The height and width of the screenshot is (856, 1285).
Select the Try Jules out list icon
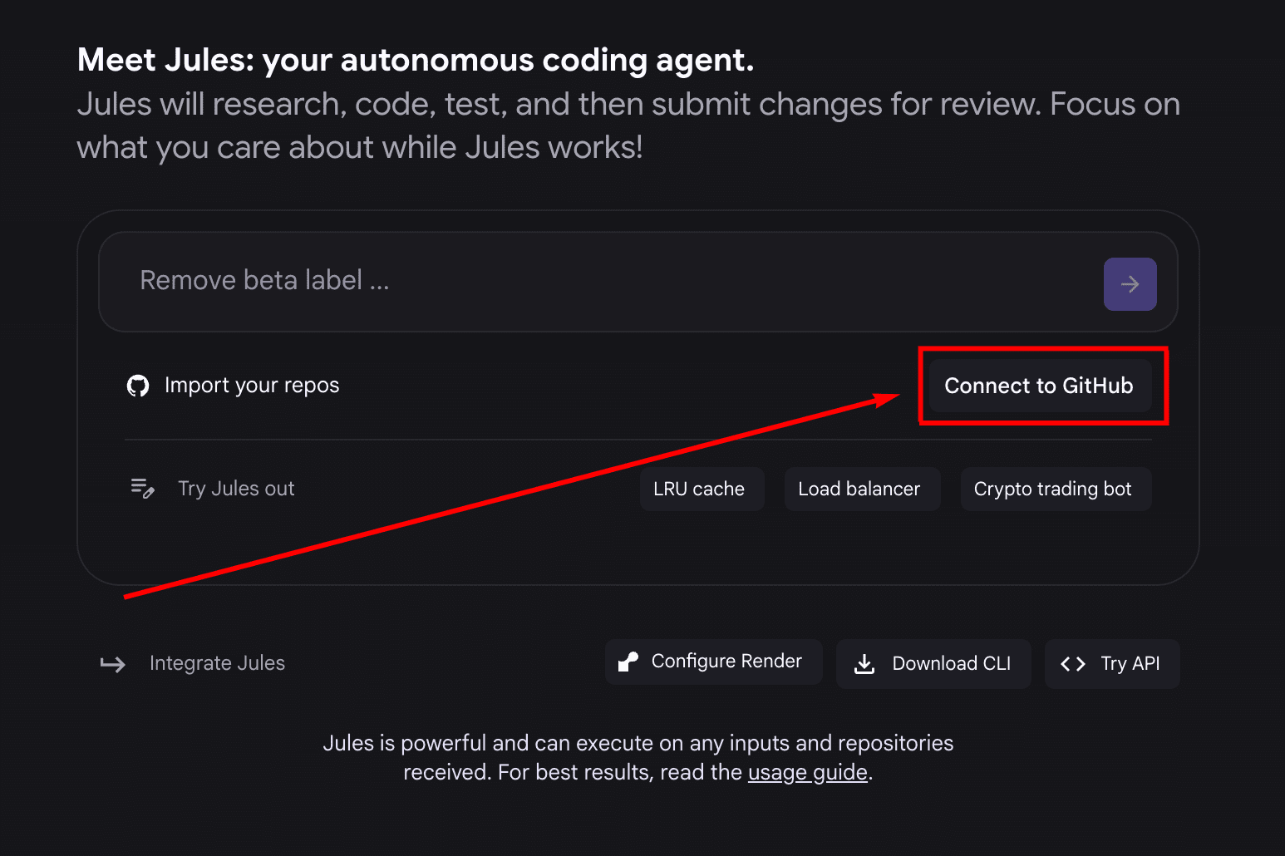click(x=139, y=485)
